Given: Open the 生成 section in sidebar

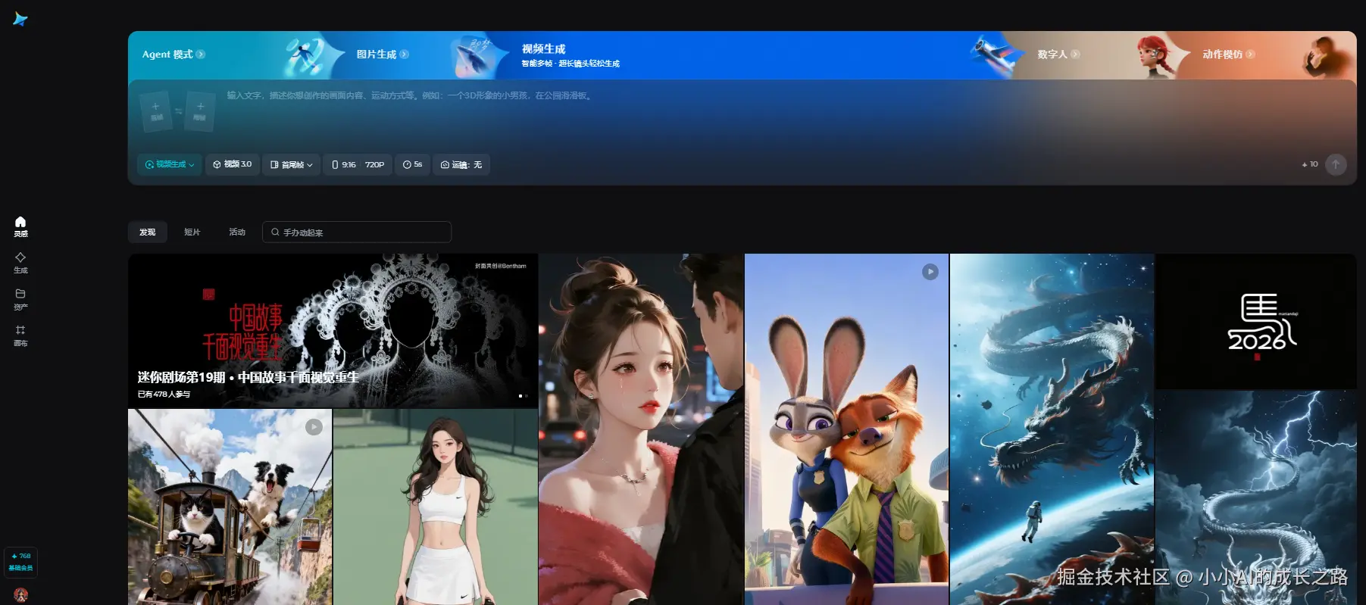Looking at the screenshot, I should 20,263.
